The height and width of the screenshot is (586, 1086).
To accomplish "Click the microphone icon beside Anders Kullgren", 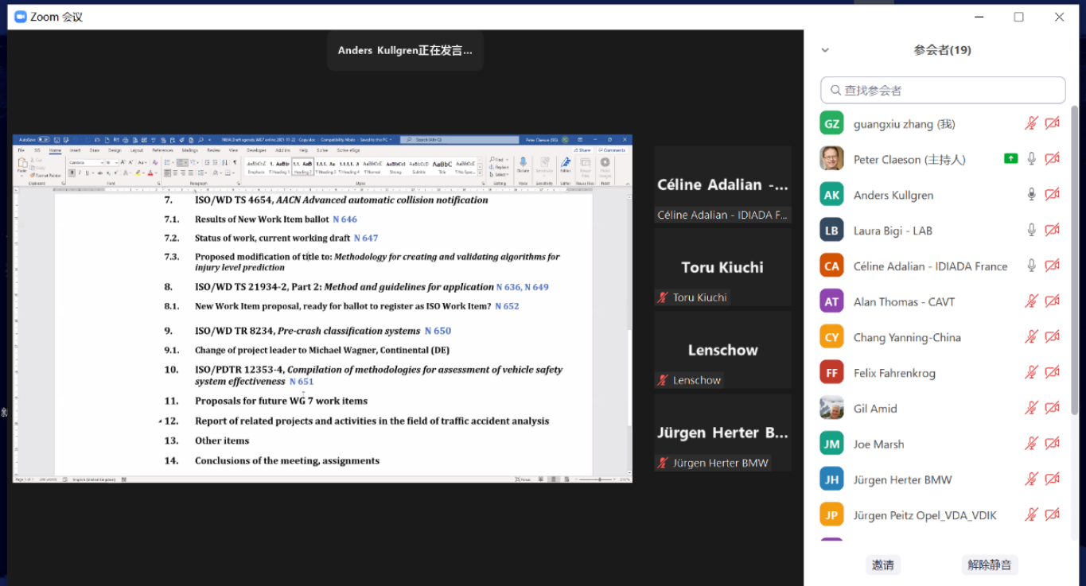I will tap(1031, 195).
